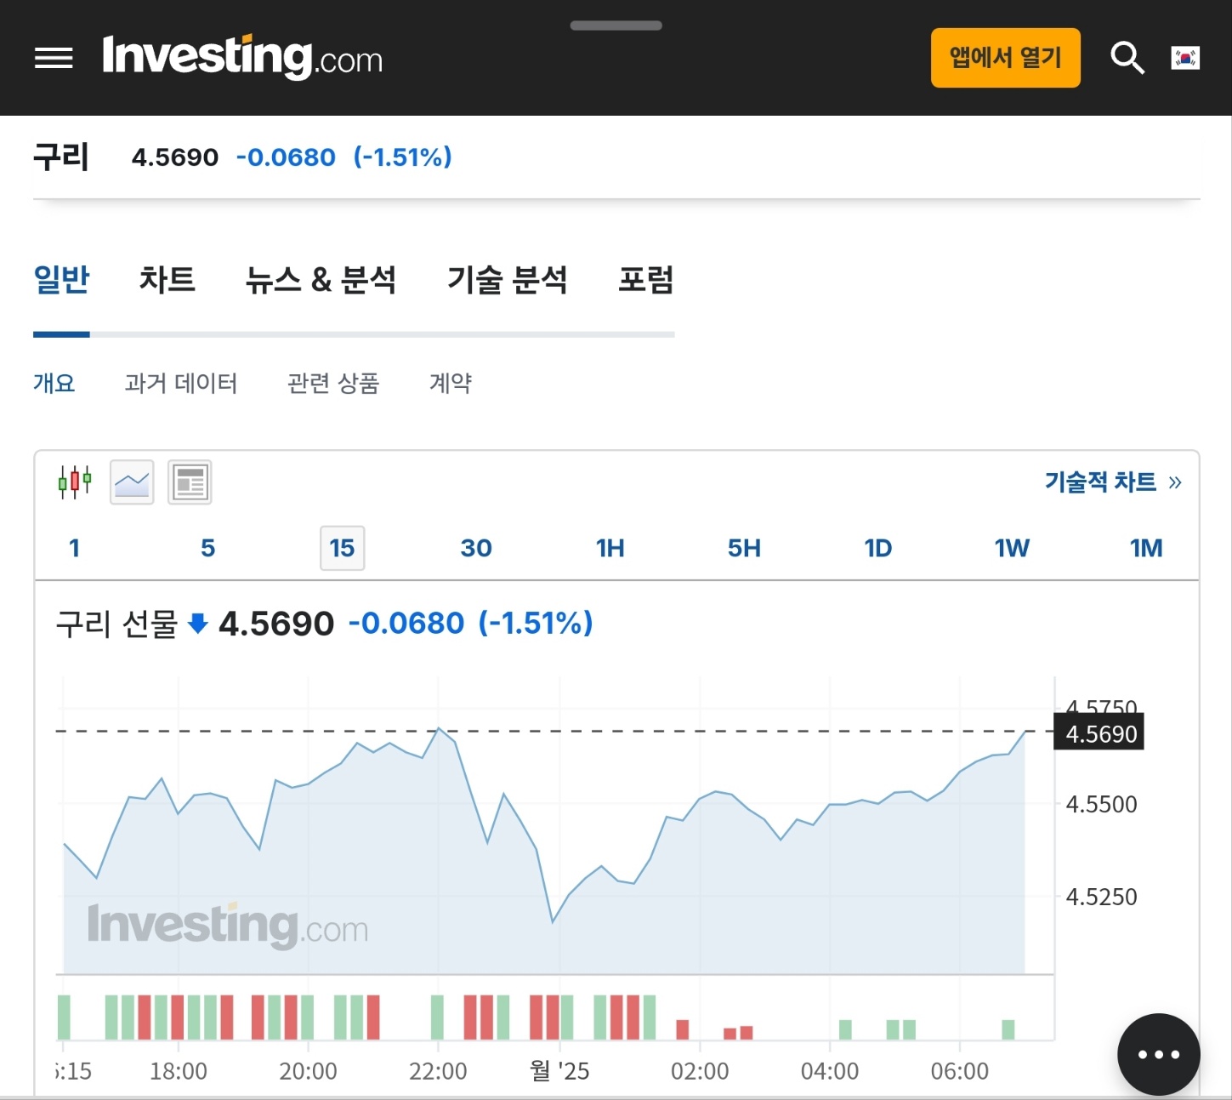
Task: Click the chart (-1.51%) percent change
Action: [536, 624]
